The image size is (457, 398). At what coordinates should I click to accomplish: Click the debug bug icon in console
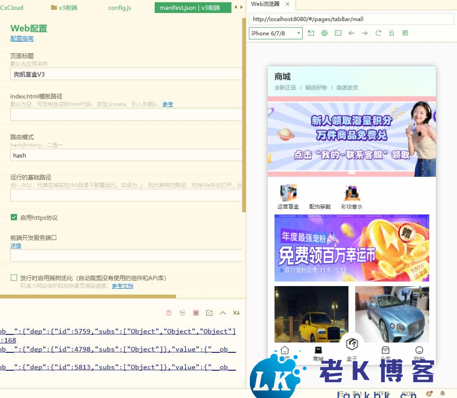[x=169, y=313]
